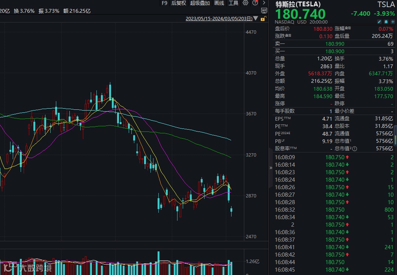Expand the toolbar with the right chevron arrow
Screen dimensions: 397x275
point(264,3)
